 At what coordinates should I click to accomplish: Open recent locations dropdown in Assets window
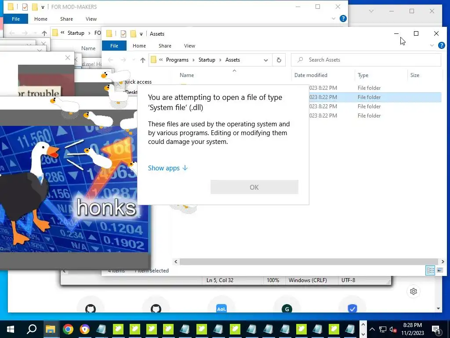pos(134,60)
